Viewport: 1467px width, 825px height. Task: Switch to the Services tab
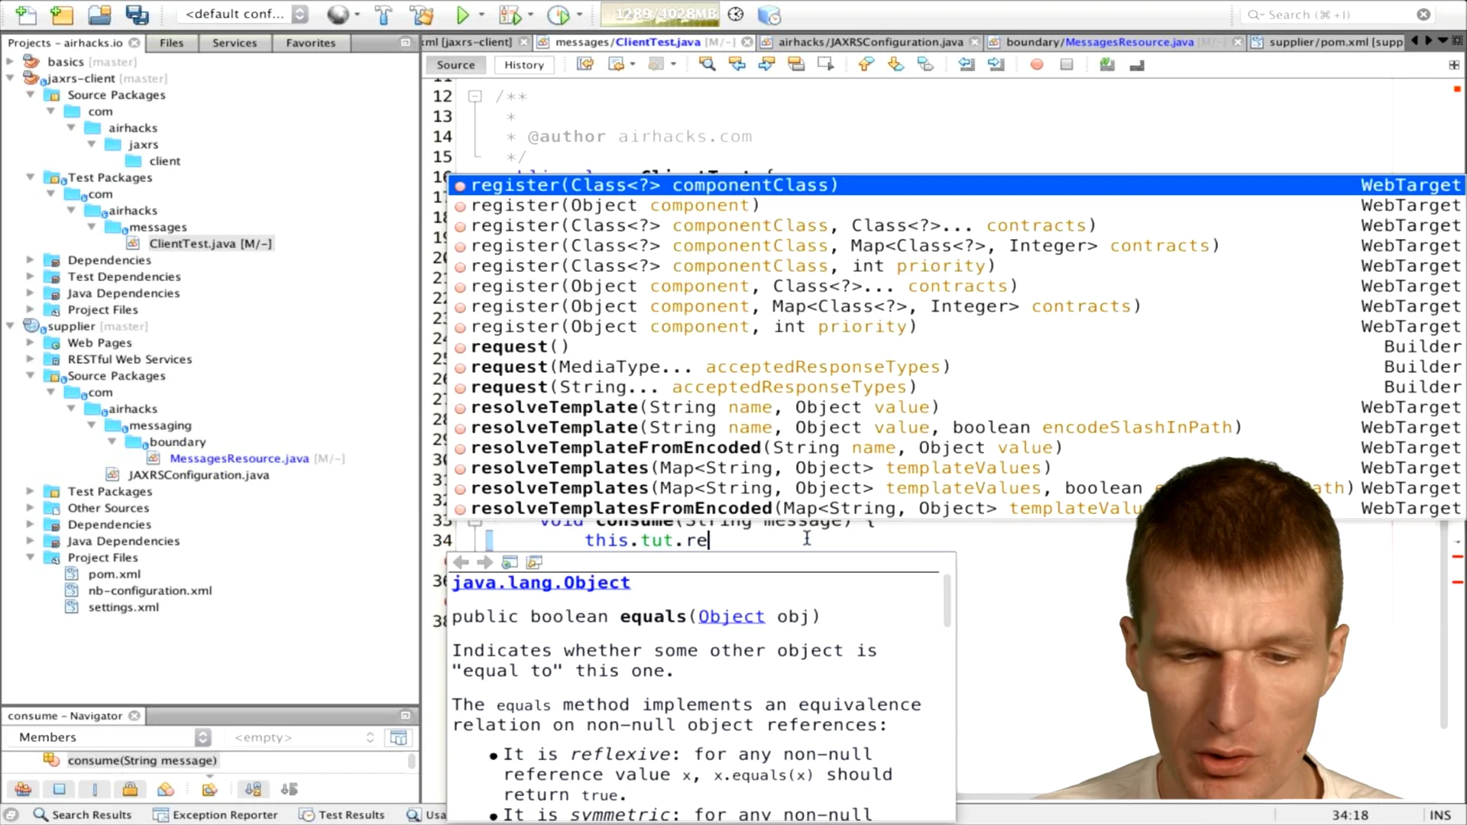235,43
